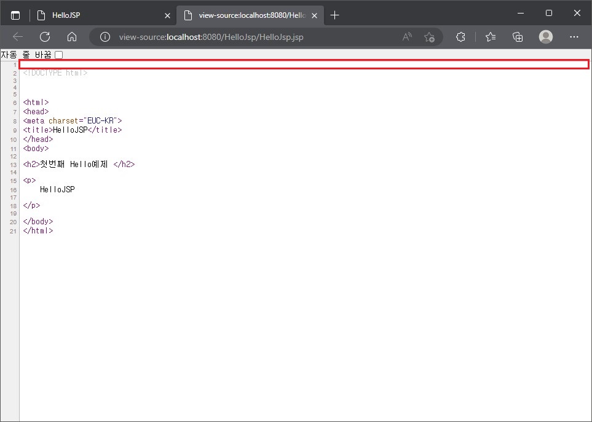Click line number 21 in gutter
Viewport: 592px width, 422px height.
[13, 231]
